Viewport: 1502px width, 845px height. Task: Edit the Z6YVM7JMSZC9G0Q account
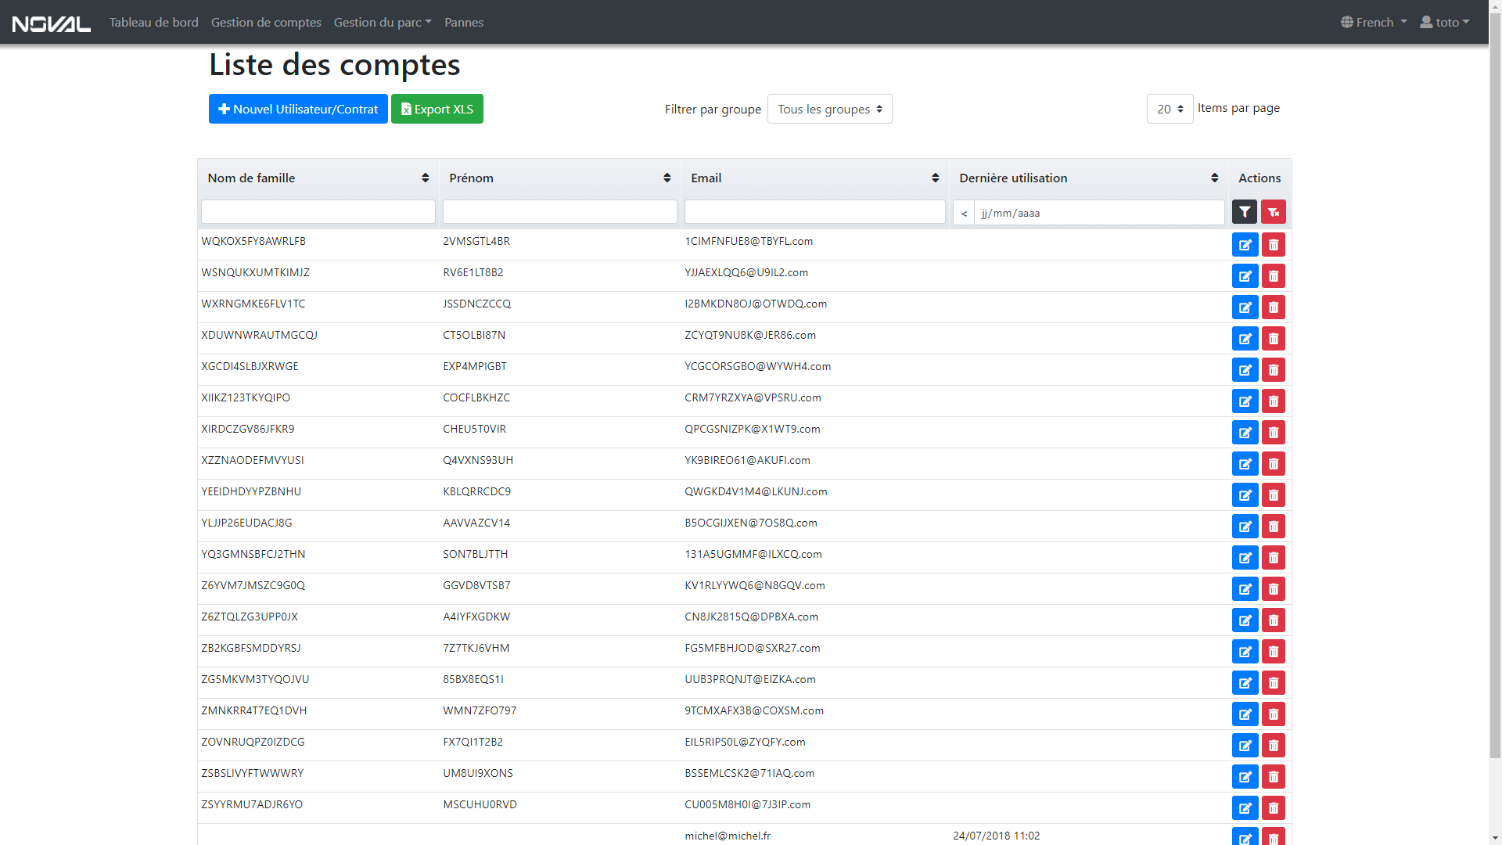pyautogui.click(x=1245, y=589)
